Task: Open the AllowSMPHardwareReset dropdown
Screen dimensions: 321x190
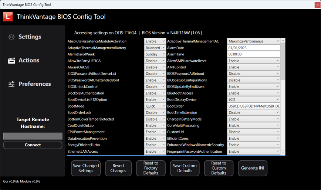Action: 253,61
